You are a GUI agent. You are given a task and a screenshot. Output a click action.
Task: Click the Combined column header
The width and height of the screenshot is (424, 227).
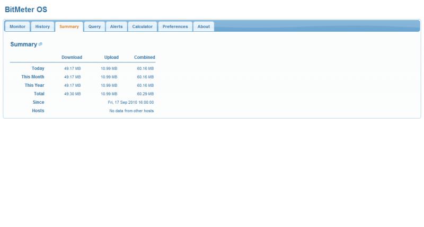click(144, 57)
